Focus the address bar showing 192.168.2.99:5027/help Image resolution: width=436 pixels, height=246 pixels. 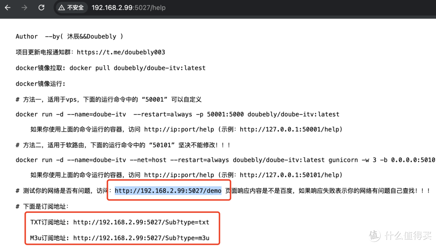pyautogui.click(x=128, y=8)
